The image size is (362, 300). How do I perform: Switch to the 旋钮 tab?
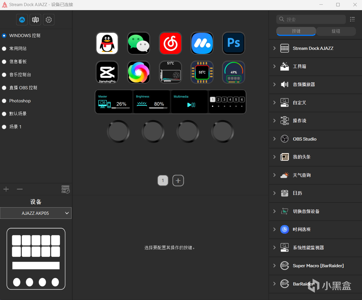[x=336, y=31]
